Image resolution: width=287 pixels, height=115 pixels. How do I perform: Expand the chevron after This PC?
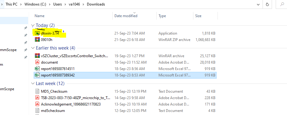[x=21, y=4]
